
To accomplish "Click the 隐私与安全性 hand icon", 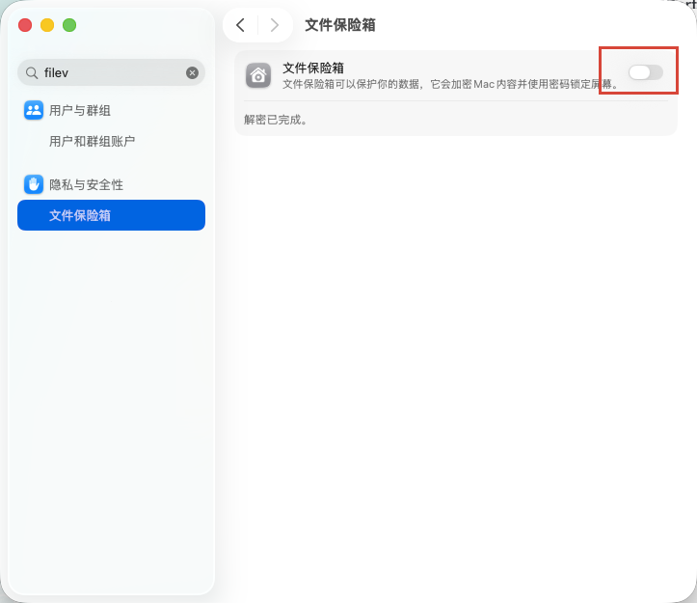I will click(34, 184).
